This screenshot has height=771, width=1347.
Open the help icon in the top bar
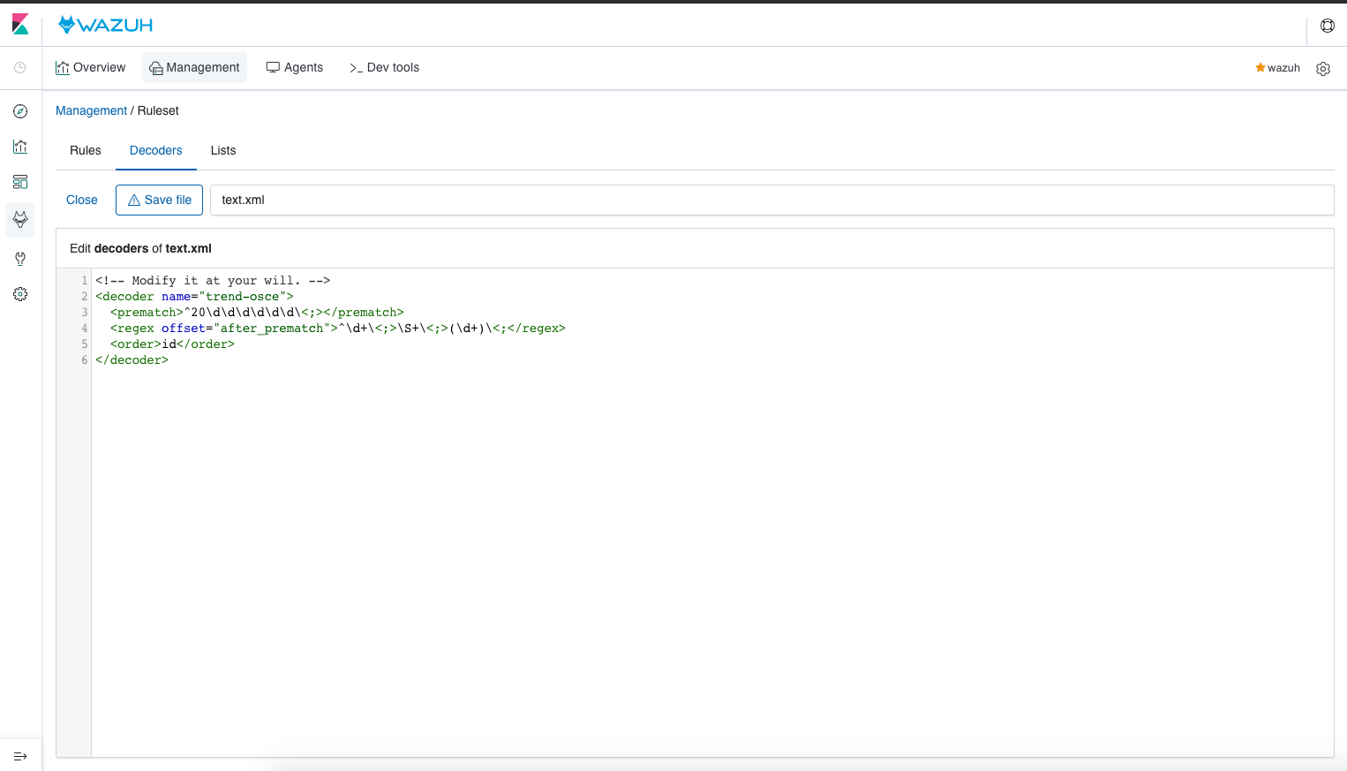pyautogui.click(x=1327, y=25)
